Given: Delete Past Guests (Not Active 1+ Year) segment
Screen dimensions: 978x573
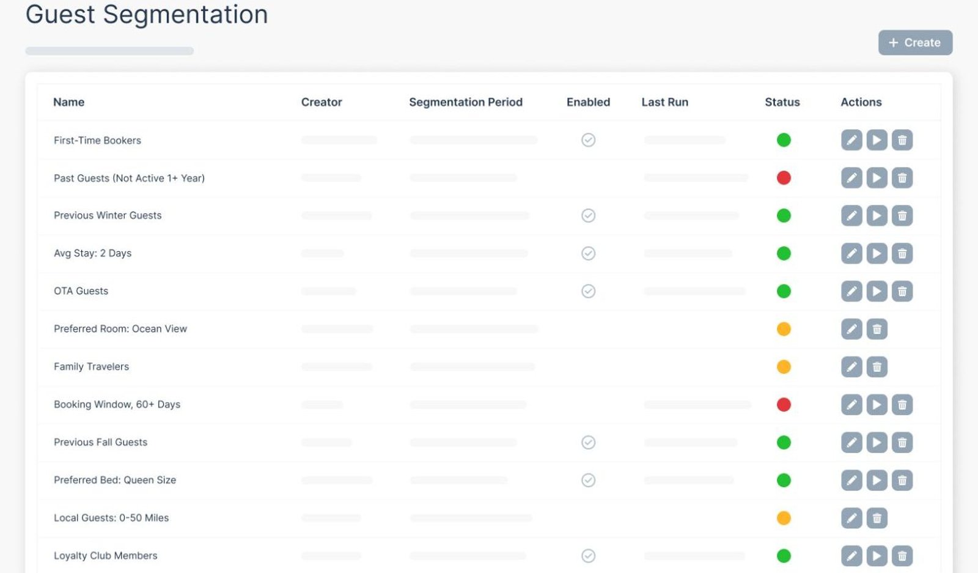Looking at the screenshot, I should (x=902, y=178).
